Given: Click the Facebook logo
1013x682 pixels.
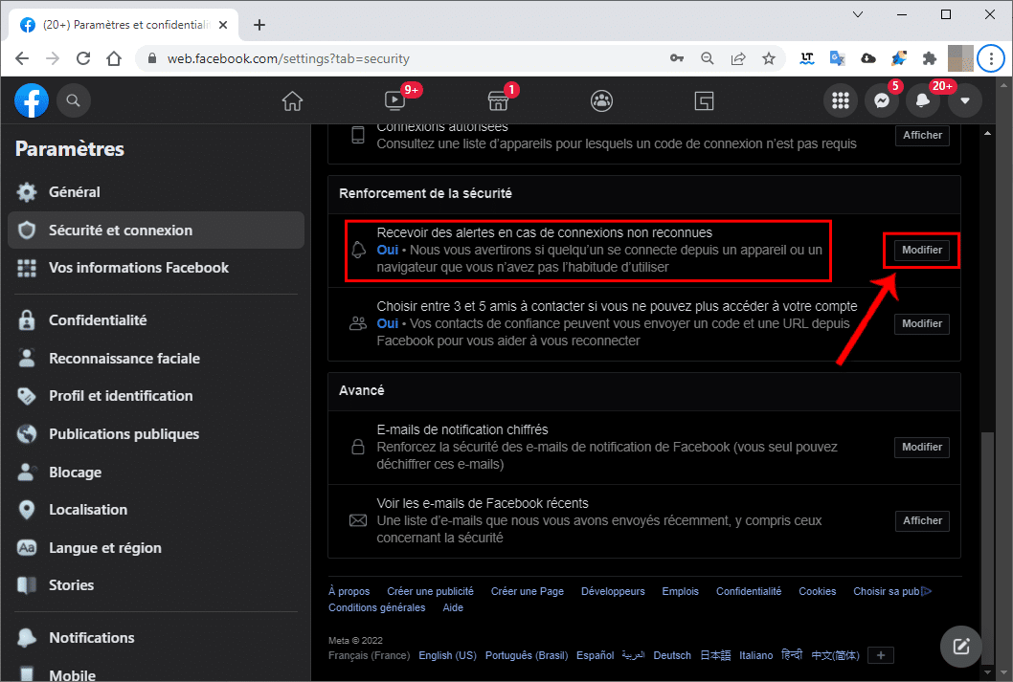Looking at the screenshot, I should coord(32,100).
